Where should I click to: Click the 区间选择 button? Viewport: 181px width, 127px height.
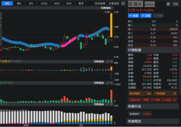point(100,3)
